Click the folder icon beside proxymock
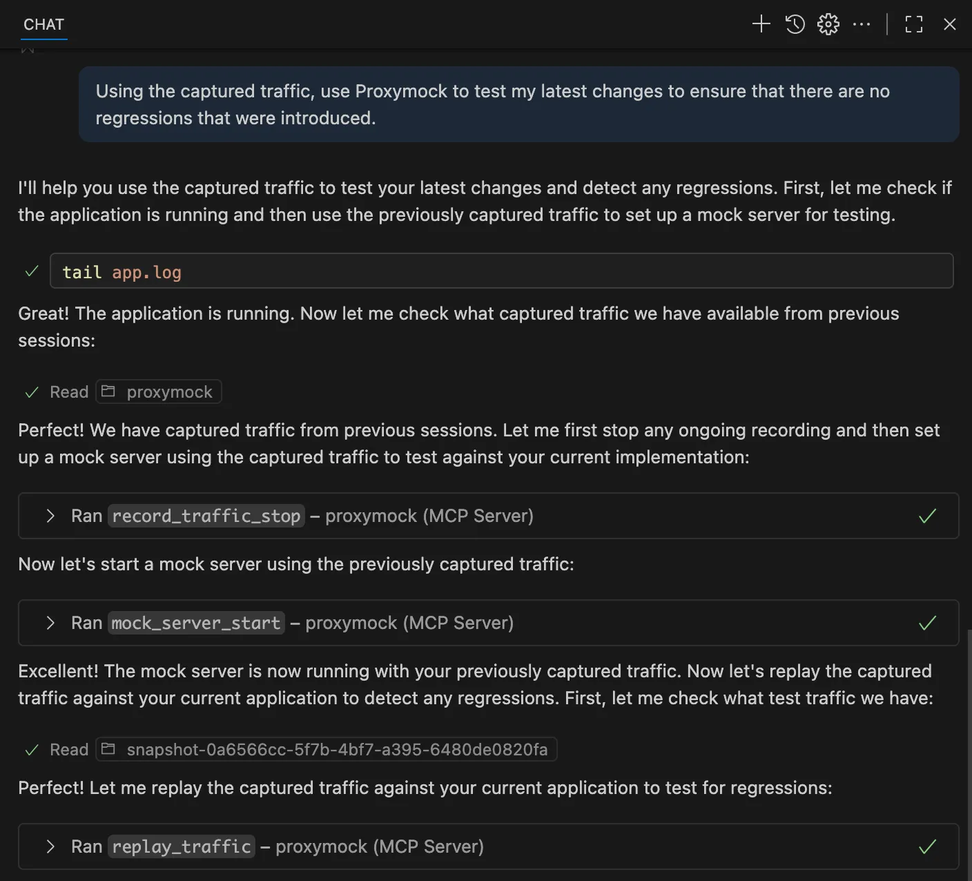The image size is (972, 881). pyautogui.click(x=108, y=391)
